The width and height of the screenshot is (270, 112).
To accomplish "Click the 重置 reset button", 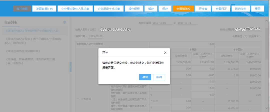I will (x=257, y=8).
